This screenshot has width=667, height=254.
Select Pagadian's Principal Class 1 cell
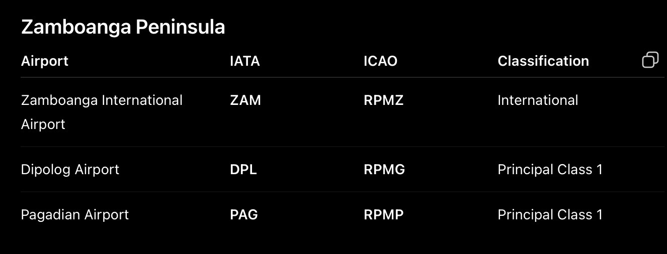coord(550,215)
